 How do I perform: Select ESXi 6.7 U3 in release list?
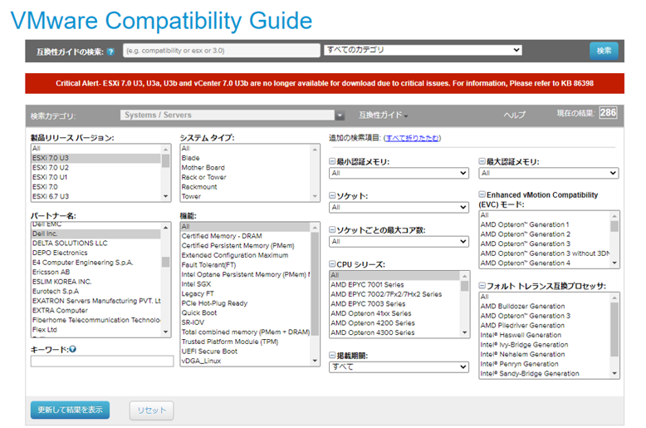click(x=96, y=196)
